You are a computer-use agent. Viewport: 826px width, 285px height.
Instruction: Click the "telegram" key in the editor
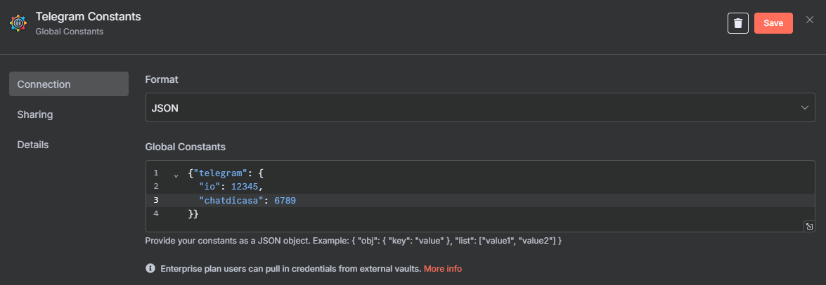click(216, 173)
